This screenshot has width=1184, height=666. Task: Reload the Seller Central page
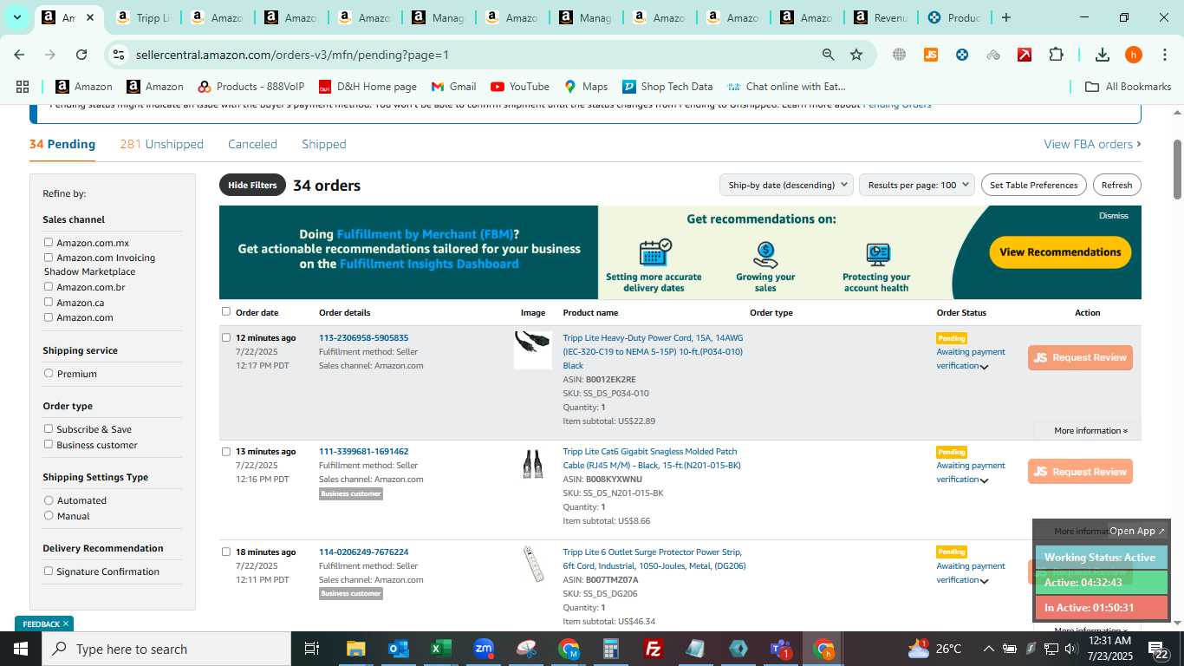pos(81,55)
